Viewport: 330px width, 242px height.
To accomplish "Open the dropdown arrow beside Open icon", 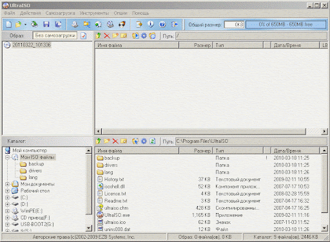I will click(25, 24).
